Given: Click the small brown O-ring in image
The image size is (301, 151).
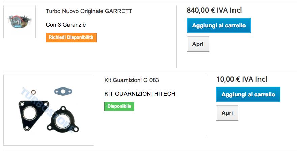Looking at the screenshot, I should [x=33, y=92].
